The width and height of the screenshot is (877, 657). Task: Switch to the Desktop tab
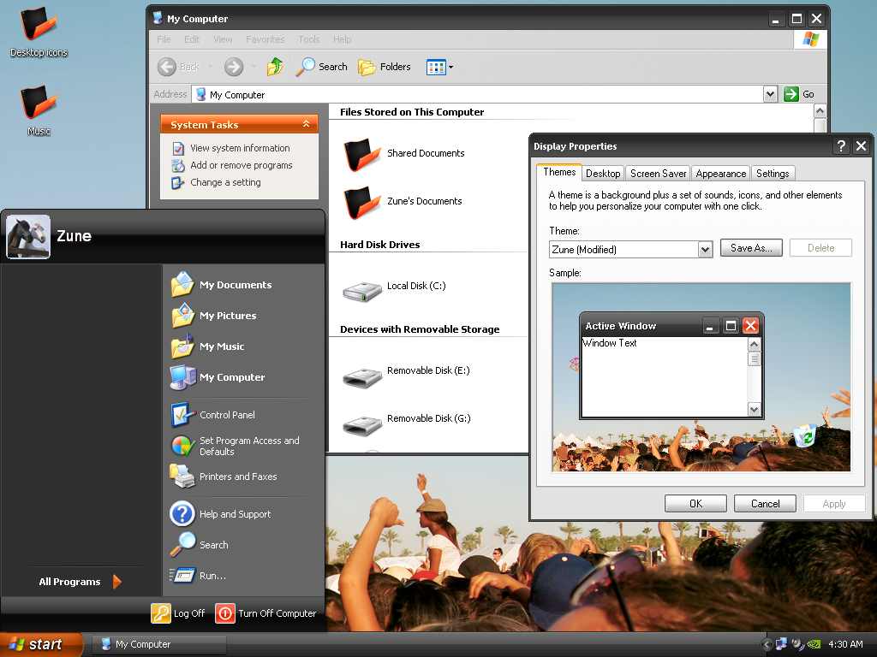click(603, 174)
